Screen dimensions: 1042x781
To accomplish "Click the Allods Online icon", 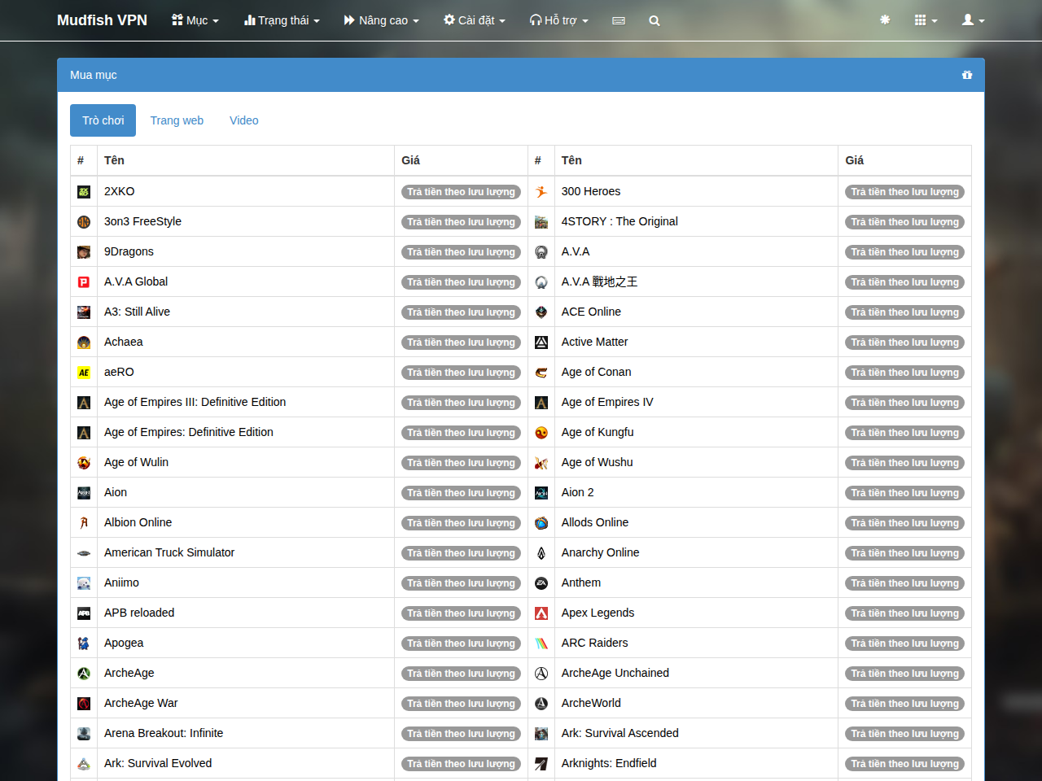I will (x=541, y=523).
